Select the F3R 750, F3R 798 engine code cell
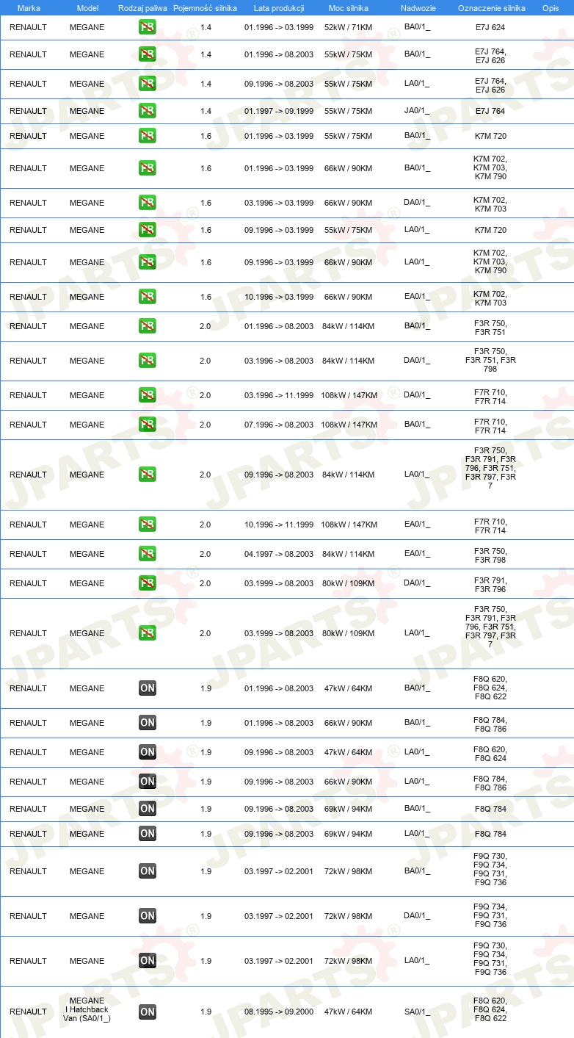 tap(490, 555)
